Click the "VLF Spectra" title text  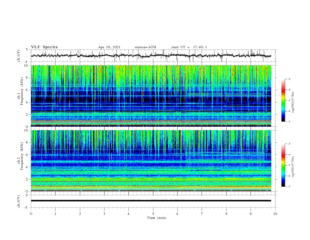tap(44, 47)
